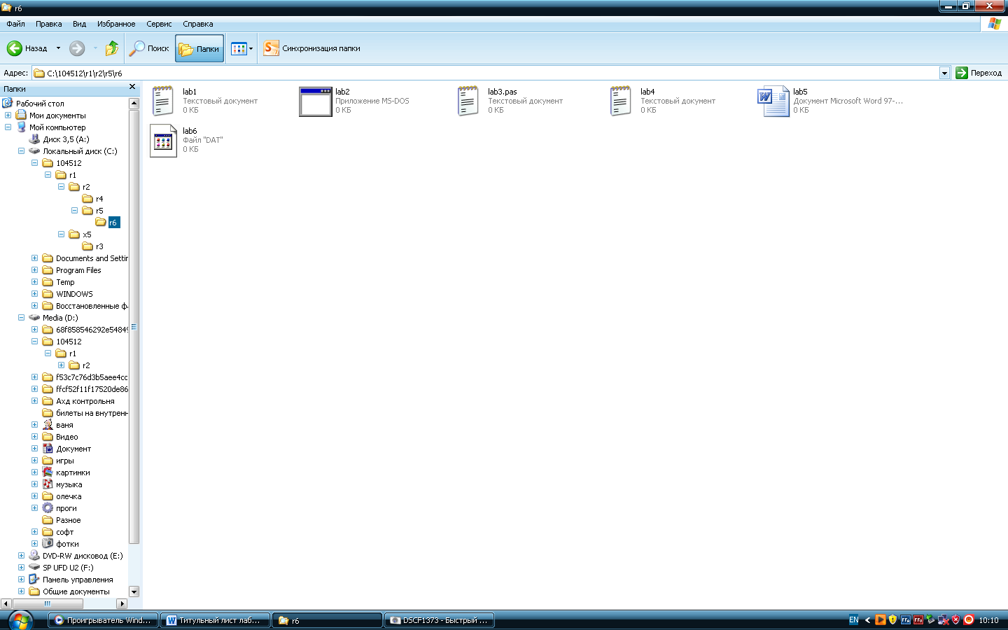Image resolution: width=1008 pixels, height=630 pixels.
Task: Select the проги gear icon
Action: point(48,508)
